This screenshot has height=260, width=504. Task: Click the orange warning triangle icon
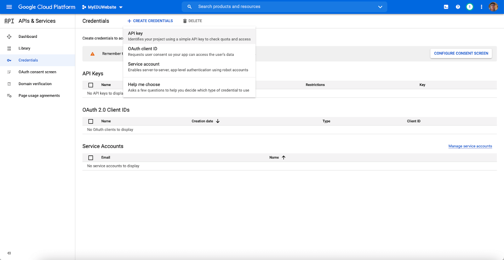coord(93,54)
